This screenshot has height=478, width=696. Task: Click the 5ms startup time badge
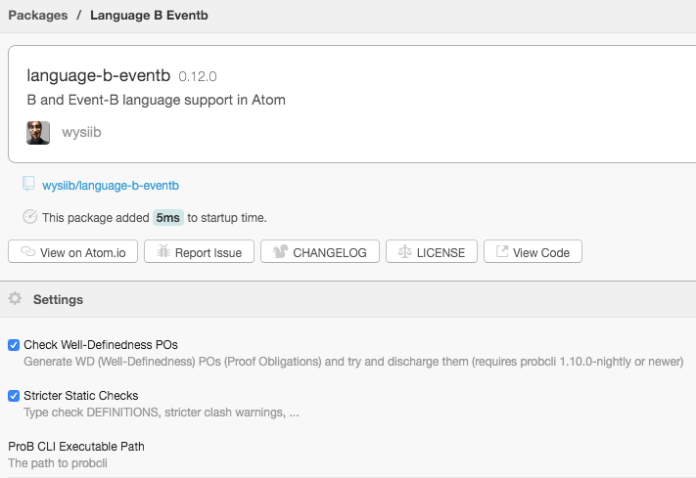tap(167, 218)
